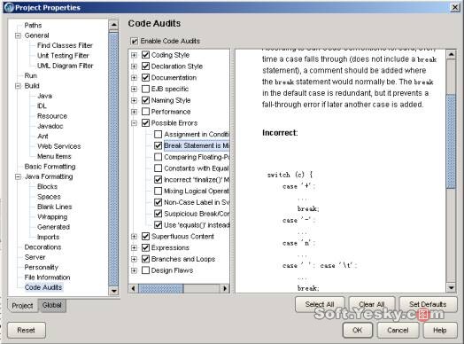
Task: Check the Assignment in Condition audit
Action: click(x=159, y=134)
